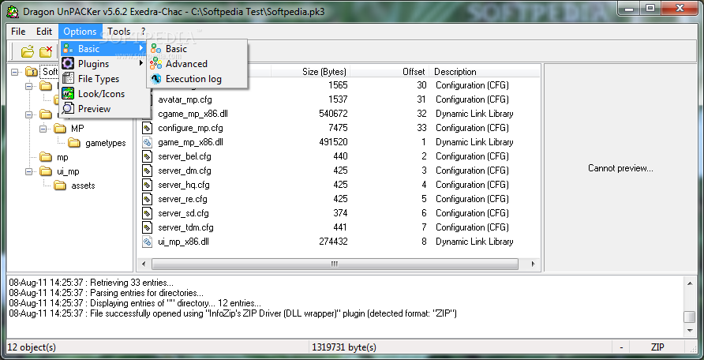This screenshot has width=704, height=360.
Task: Click the size value 7475
Action: (338, 128)
